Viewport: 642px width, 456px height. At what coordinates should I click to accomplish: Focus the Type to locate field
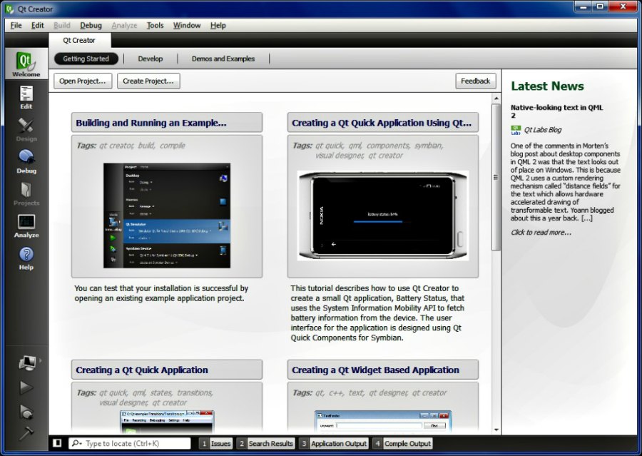click(130, 443)
